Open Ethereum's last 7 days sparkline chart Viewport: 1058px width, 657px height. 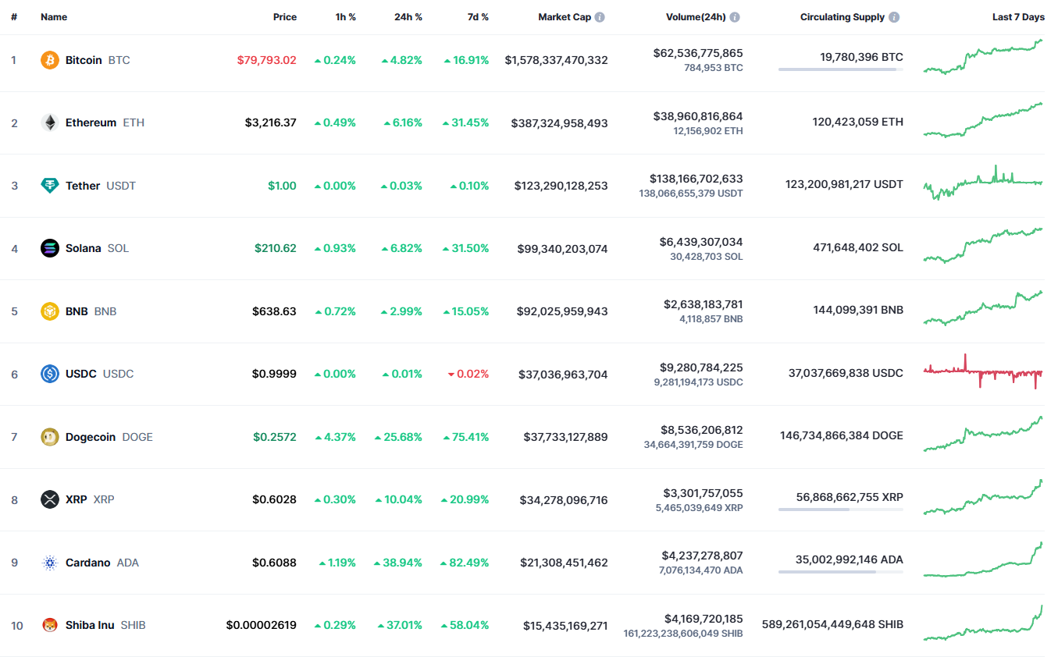click(983, 120)
